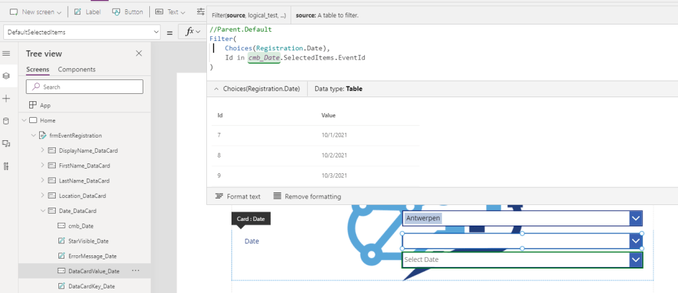678x293 pixels.
Task: Open the Media icon in left rail
Action: 7,144
